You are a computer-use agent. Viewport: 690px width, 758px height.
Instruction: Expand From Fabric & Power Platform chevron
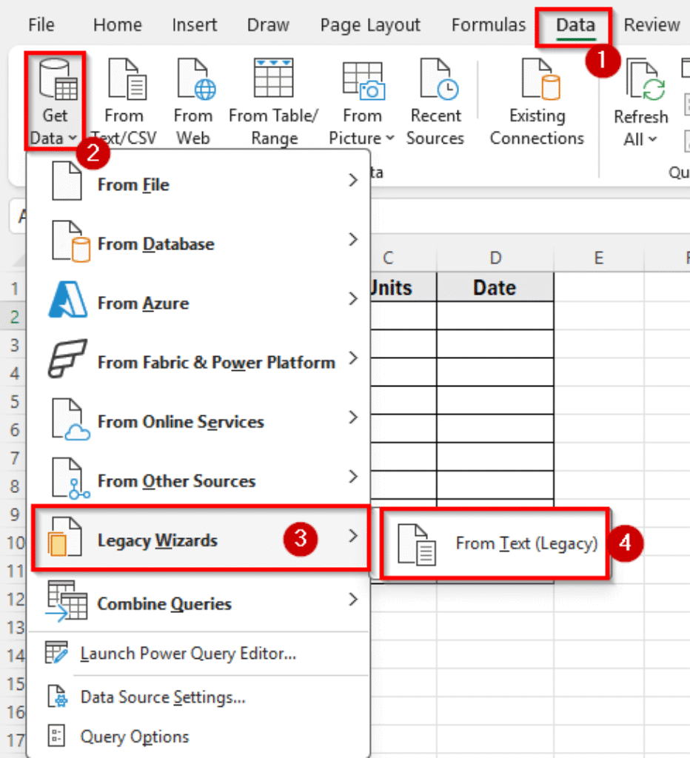pyautogui.click(x=353, y=358)
